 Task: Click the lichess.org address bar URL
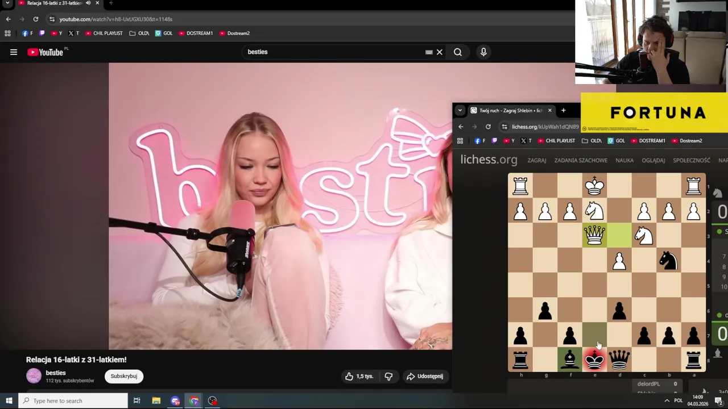coord(545,127)
